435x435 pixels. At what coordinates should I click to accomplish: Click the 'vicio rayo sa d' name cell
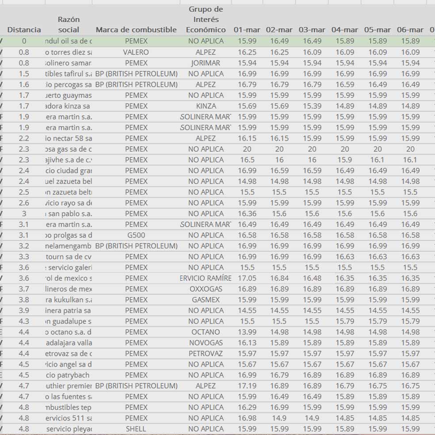click(69, 203)
